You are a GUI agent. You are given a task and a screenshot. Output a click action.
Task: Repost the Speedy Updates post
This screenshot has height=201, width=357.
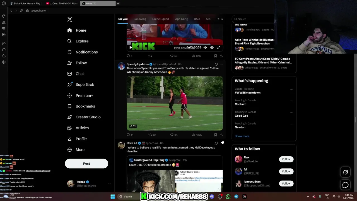[152, 135]
